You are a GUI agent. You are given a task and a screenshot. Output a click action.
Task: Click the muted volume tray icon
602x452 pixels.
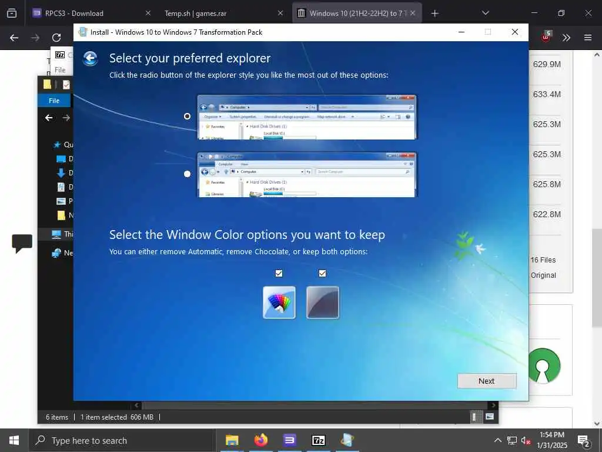(x=526, y=440)
